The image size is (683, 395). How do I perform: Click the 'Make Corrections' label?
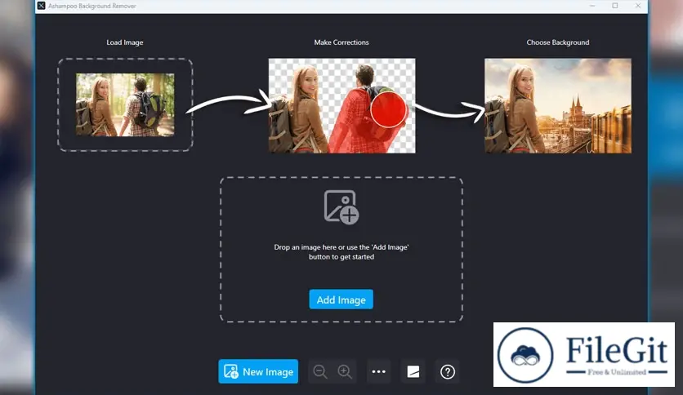[341, 42]
